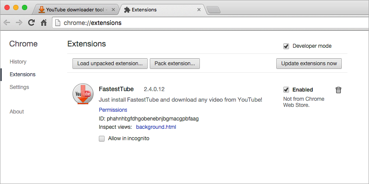Click the extension ID string
Screen dimensions: 369x184
tap(153, 119)
